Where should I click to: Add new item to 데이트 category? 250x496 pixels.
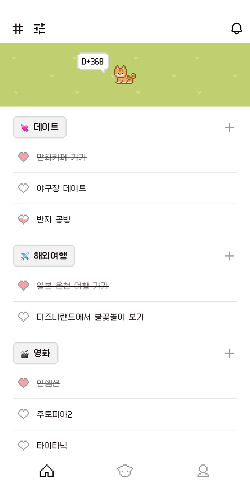(x=230, y=127)
